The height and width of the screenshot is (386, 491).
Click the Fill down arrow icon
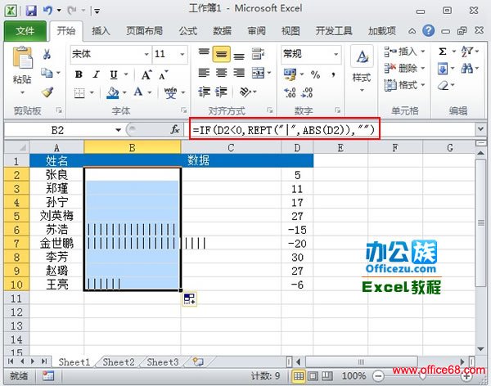point(443,68)
